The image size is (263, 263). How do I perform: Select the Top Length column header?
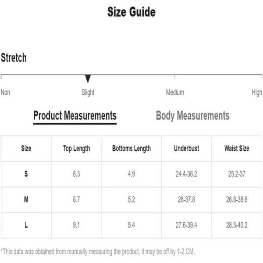(76, 149)
